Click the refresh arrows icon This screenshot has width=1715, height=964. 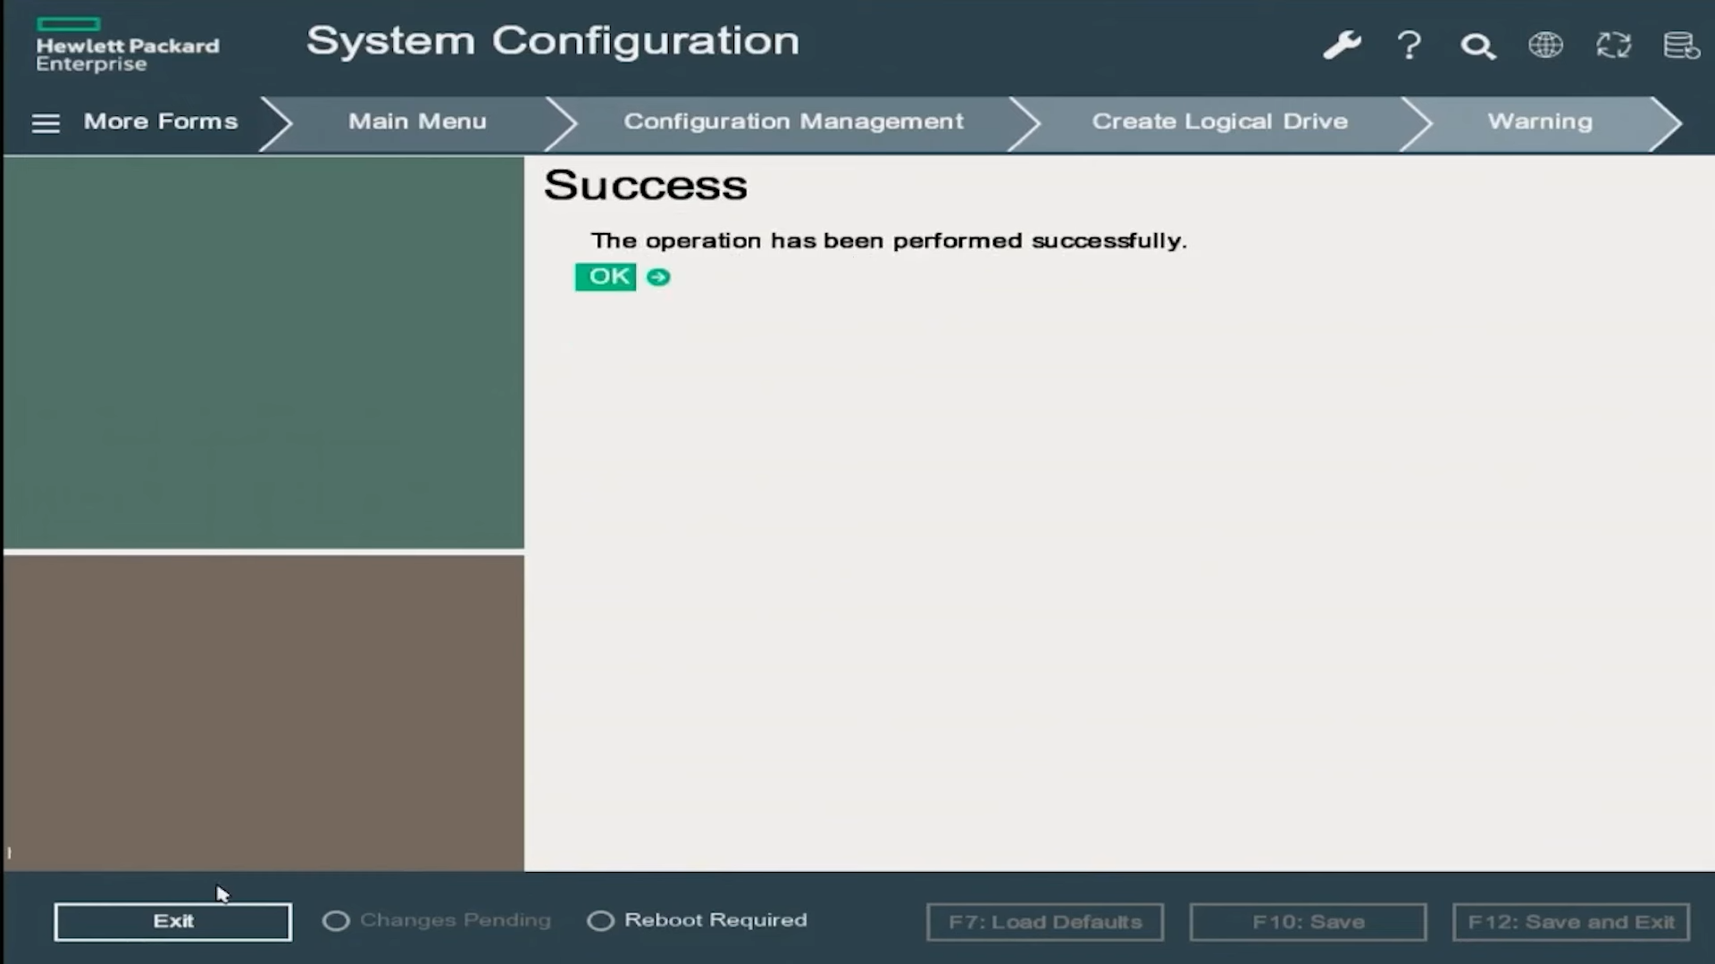click(1613, 45)
